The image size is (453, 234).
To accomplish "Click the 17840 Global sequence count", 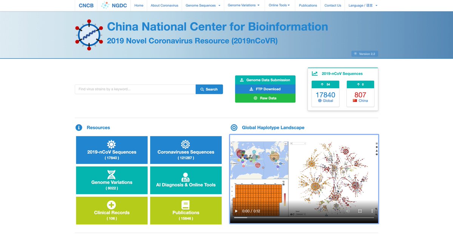I will click(x=325, y=95).
